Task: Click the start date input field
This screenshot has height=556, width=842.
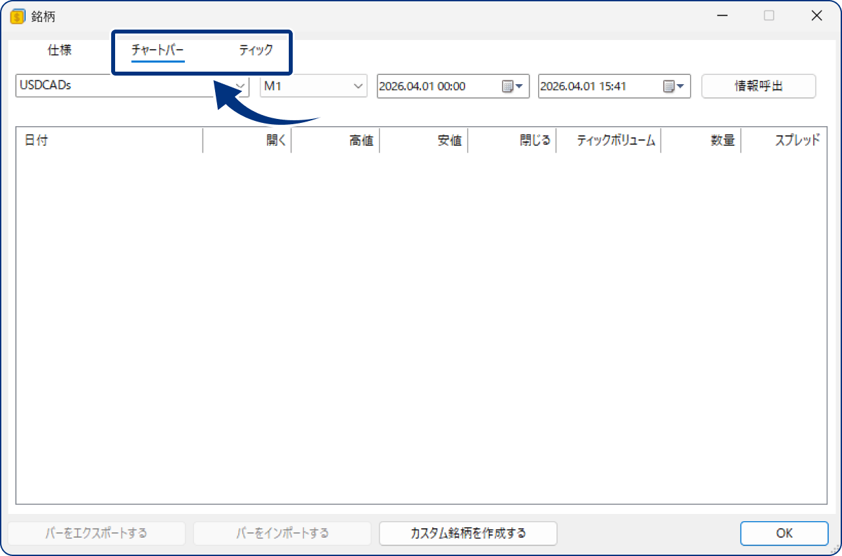Action: (428, 86)
